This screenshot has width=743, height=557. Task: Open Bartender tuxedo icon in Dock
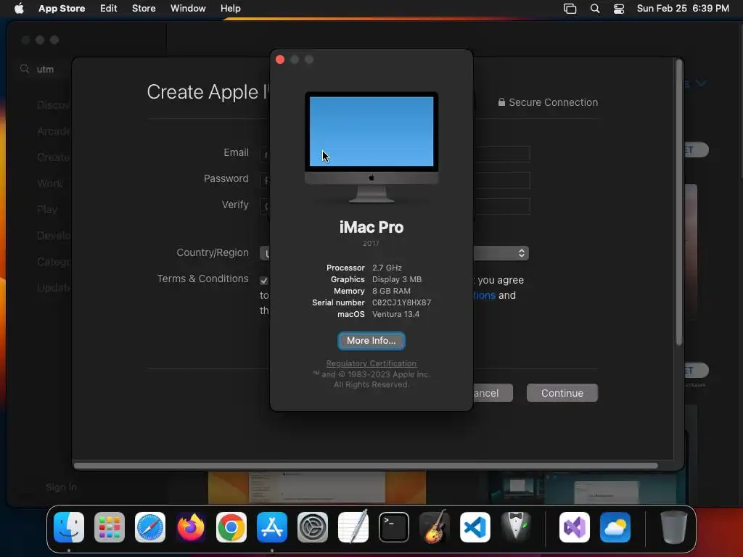[x=516, y=527]
